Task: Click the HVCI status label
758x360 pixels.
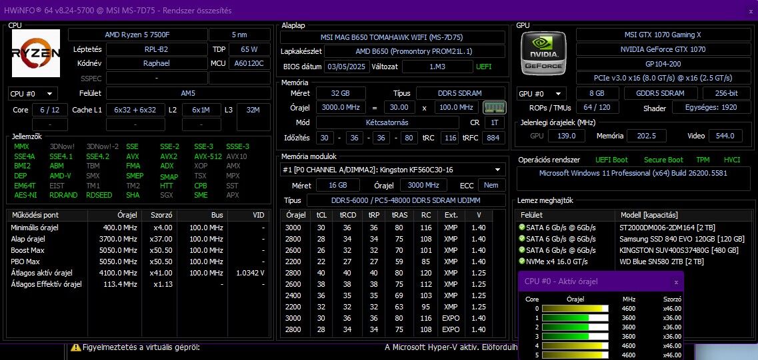Action: click(x=732, y=160)
